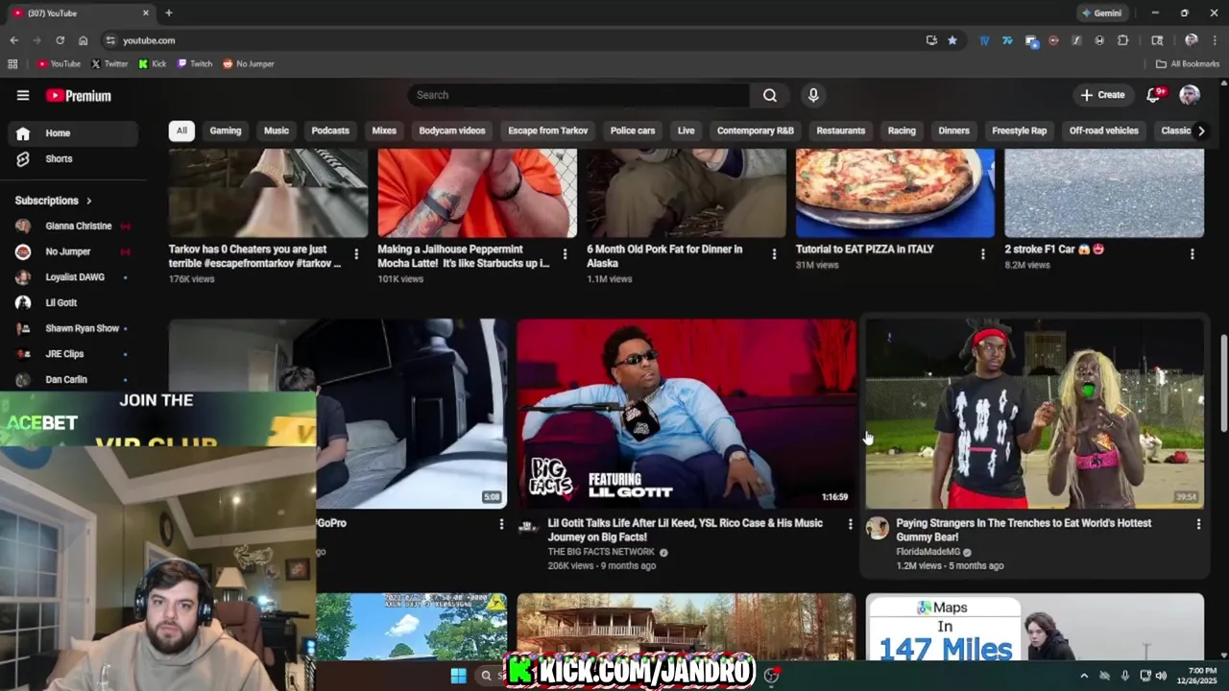Open options for Jailhouse Peppermint Mocha short
This screenshot has width=1229, height=691.
pyautogui.click(x=565, y=254)
